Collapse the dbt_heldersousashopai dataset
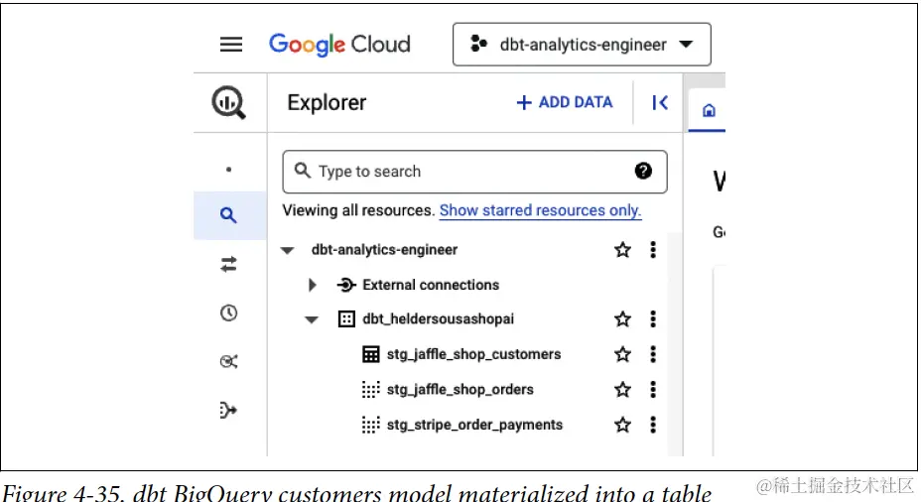 click(x=312, y=320)
